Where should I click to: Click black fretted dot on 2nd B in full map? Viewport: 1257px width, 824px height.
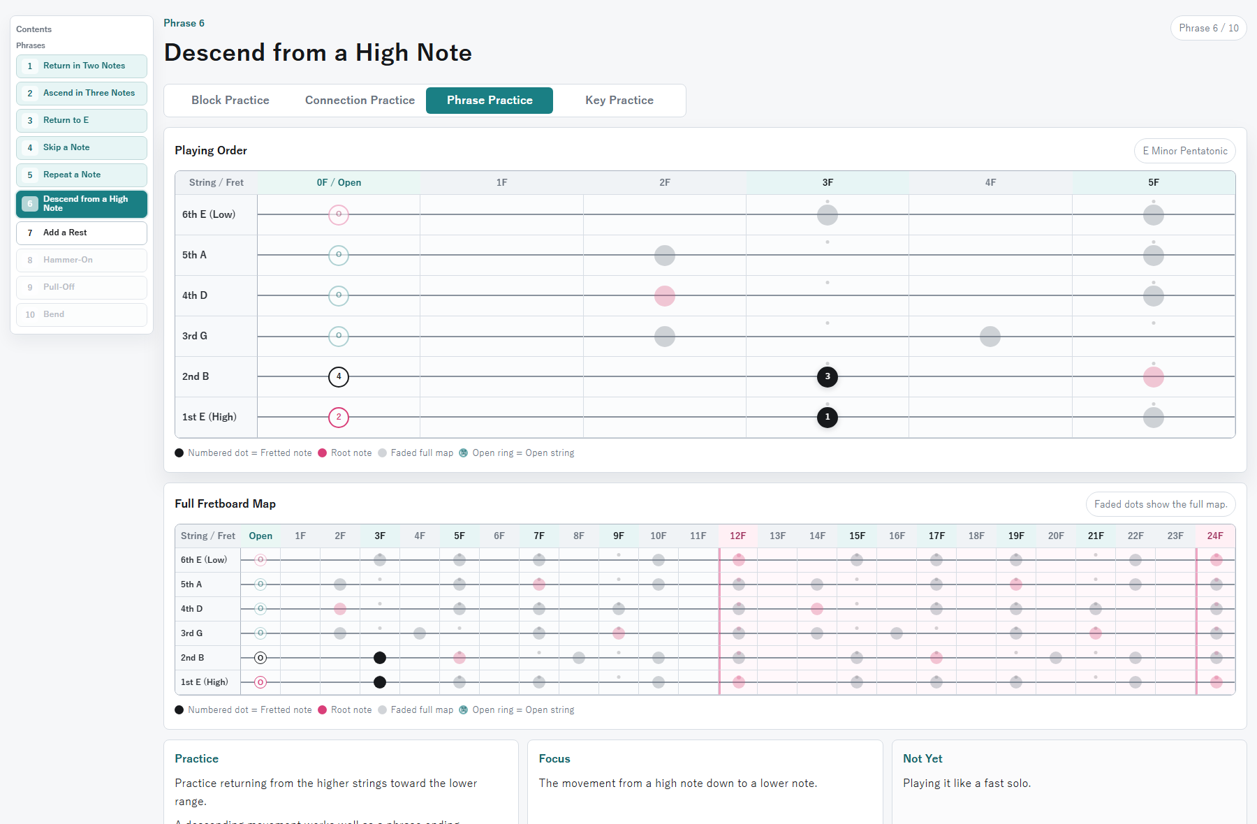380,658
